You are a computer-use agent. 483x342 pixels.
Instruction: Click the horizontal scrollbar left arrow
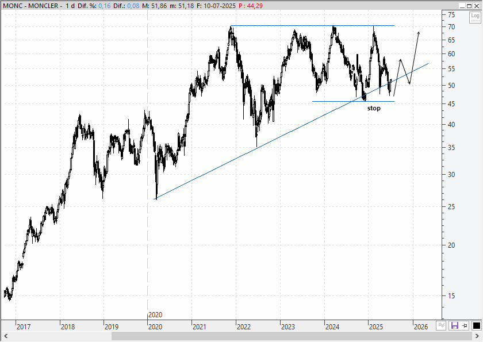click(x=6, y=336)
